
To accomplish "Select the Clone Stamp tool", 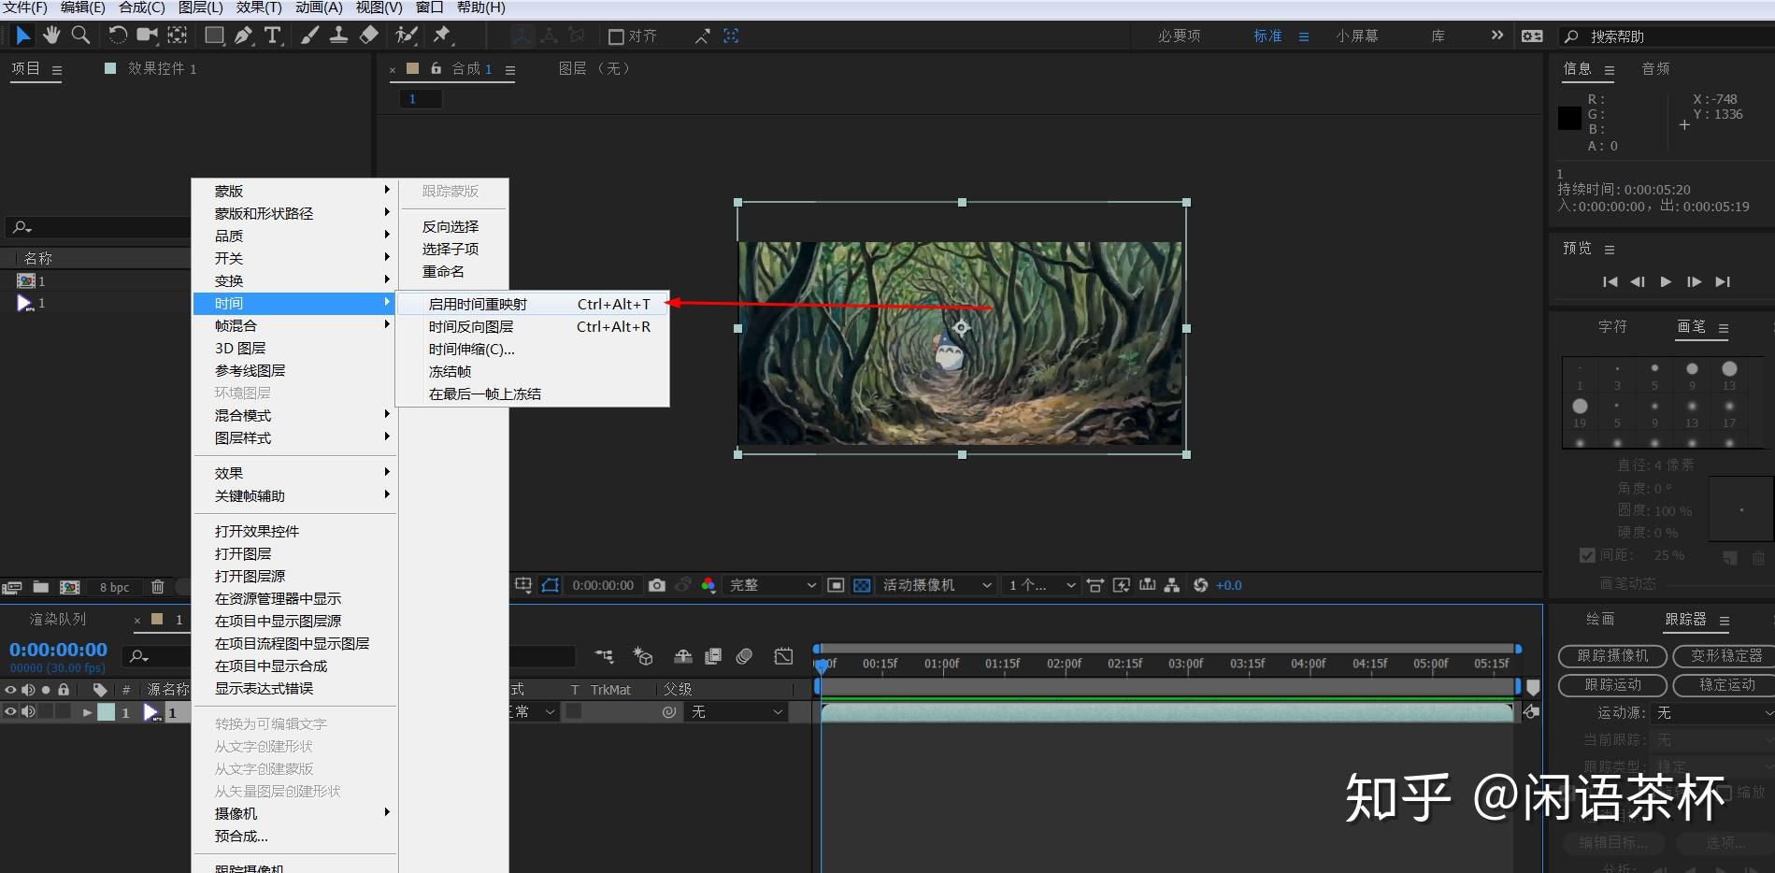I will coord(338,36).
